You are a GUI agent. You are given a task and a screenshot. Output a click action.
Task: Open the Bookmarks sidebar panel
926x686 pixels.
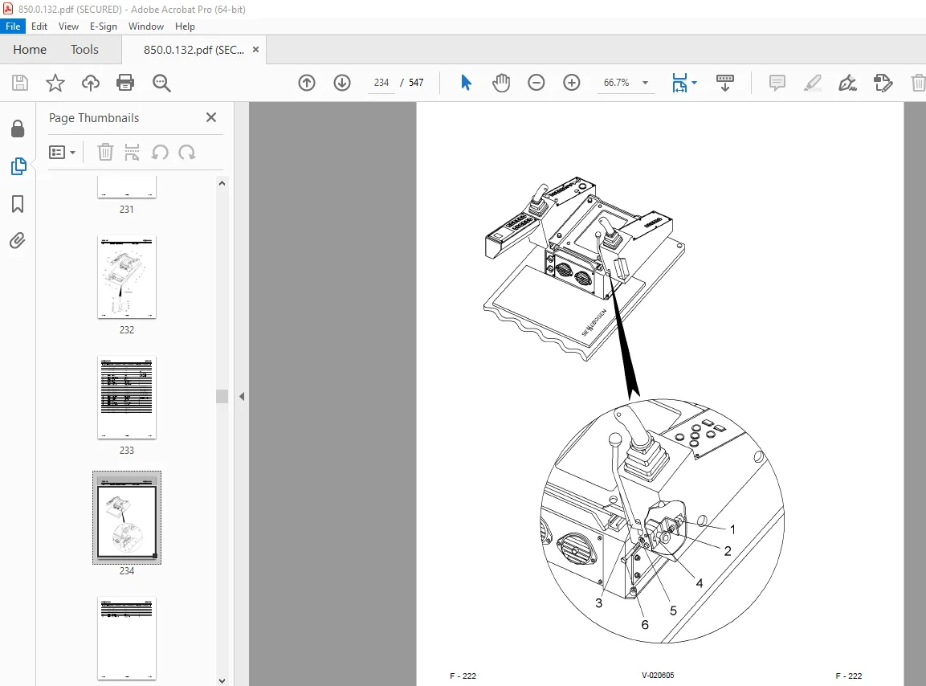[x=18, y=204]
